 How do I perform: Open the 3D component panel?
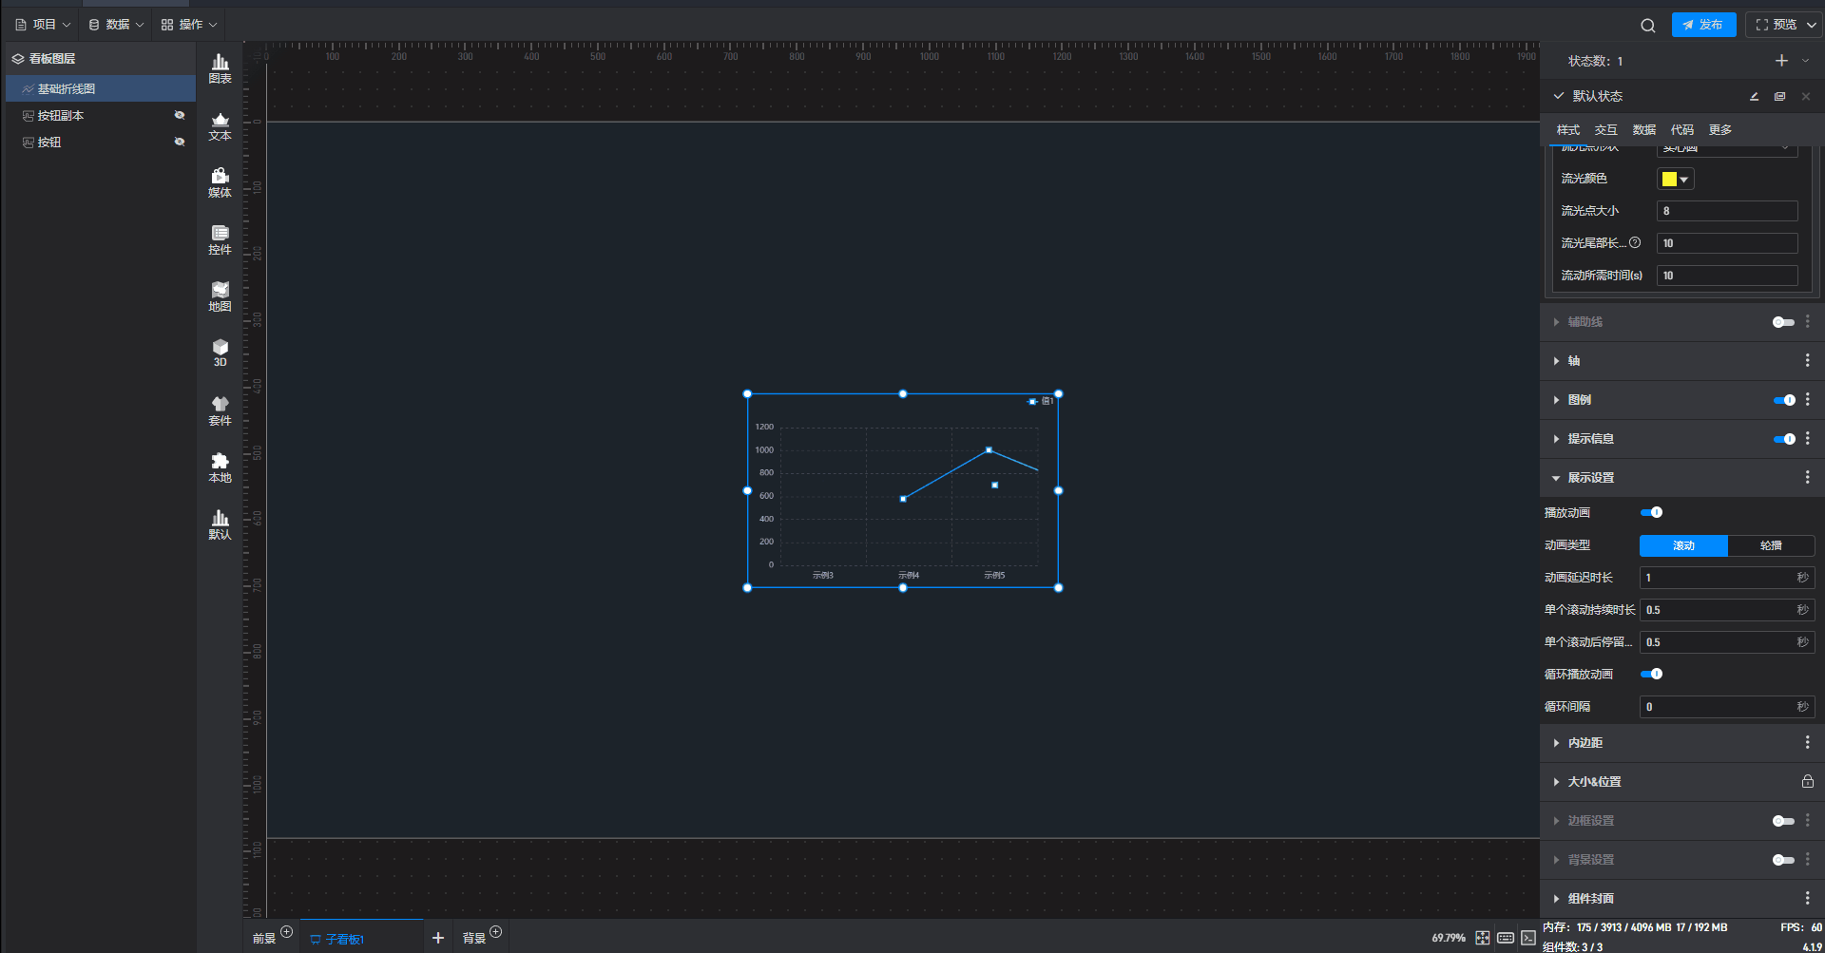220,353
